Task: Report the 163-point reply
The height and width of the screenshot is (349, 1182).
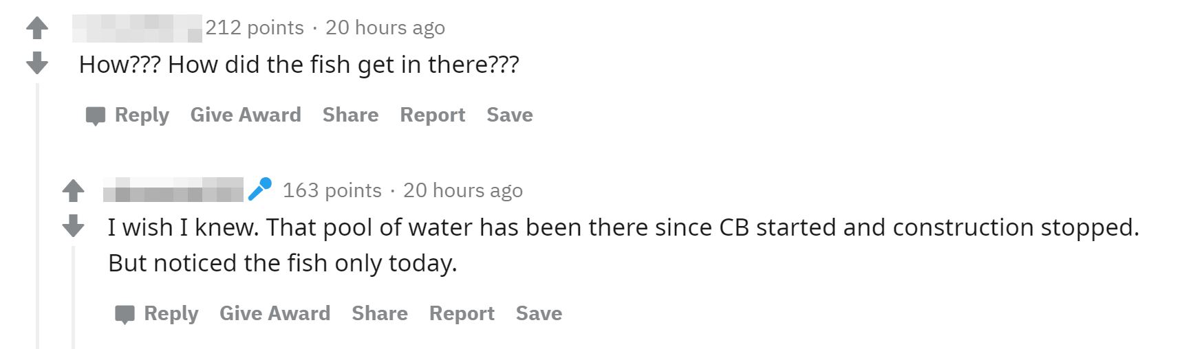Action: click(462, 313)
